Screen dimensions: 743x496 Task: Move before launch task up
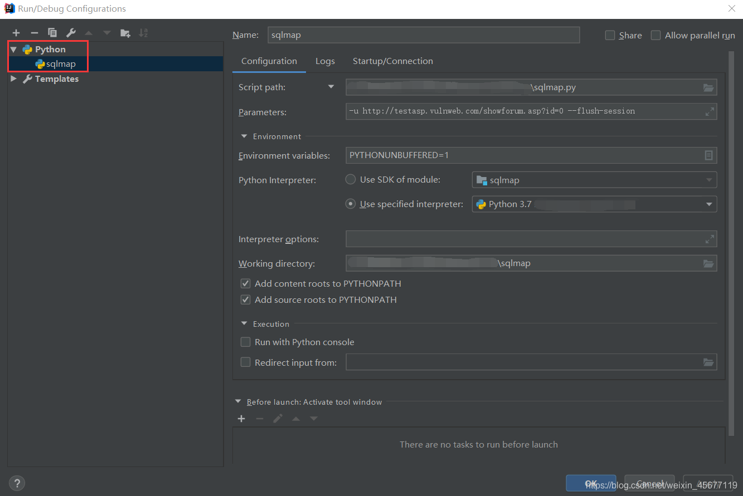pyautogui.click(x=296, y=419)
